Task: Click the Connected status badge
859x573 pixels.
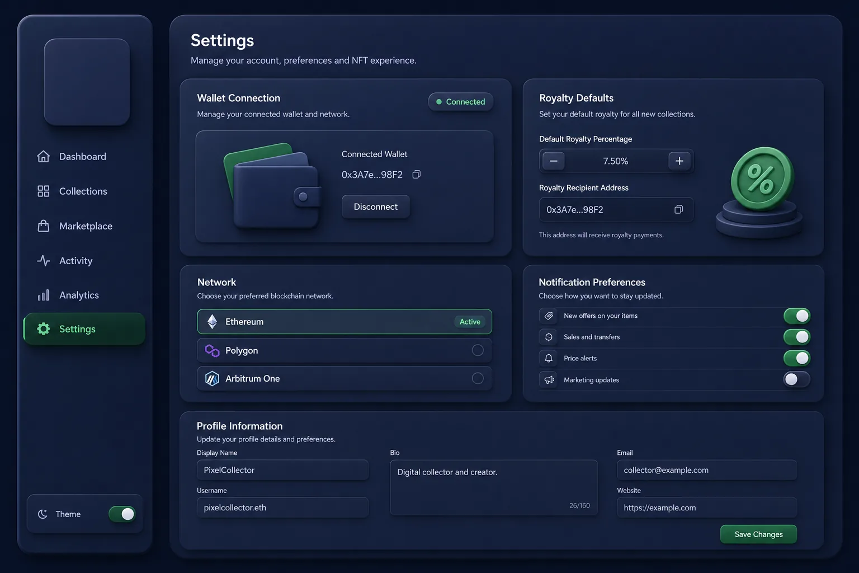Action: (x=461, y=102)
